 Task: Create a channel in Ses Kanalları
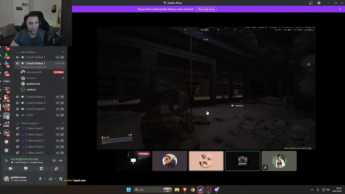tap(63, 52)
